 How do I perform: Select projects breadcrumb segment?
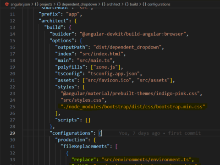[x=44, y=4]
